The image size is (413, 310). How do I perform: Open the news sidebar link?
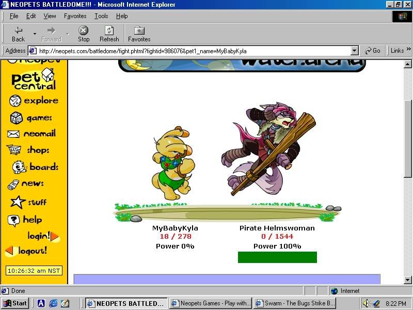(x=33, y=183)
